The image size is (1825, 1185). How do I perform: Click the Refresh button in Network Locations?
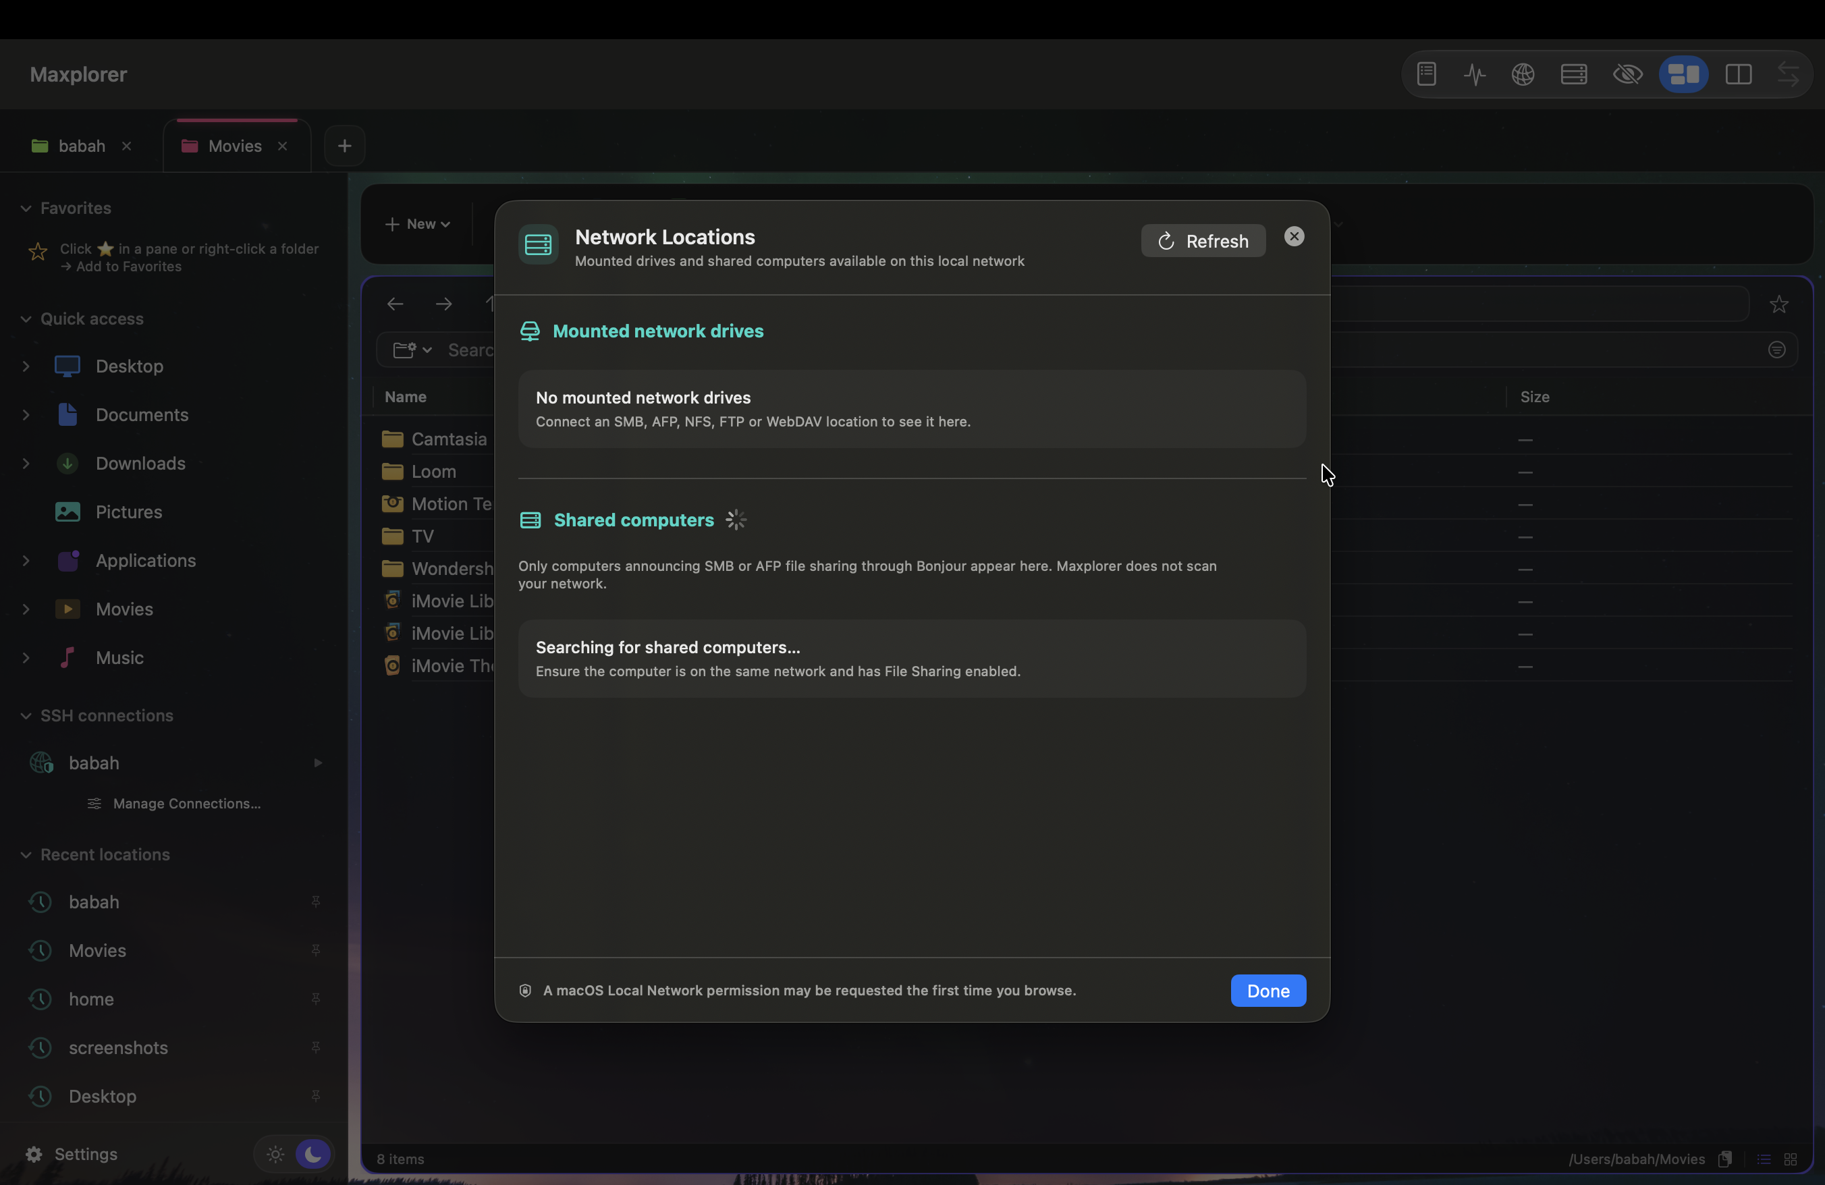1202,241
